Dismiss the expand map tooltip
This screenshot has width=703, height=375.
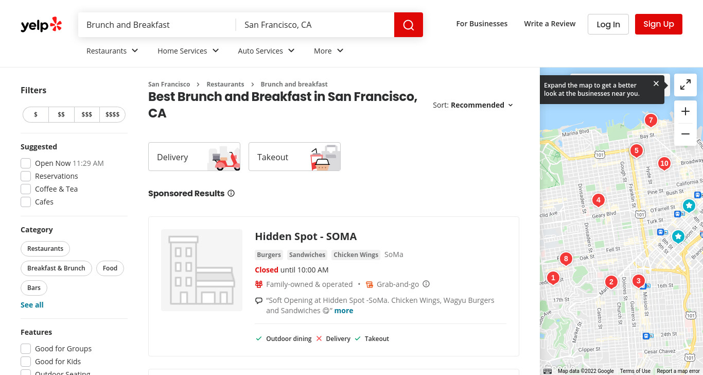pos(656,83)
